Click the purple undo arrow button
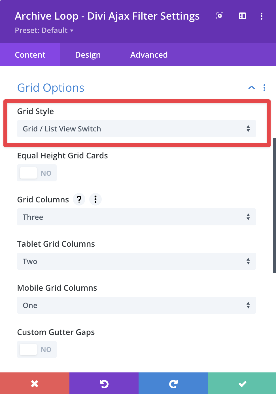Screen dimensions: 276x394 (104, 384)
